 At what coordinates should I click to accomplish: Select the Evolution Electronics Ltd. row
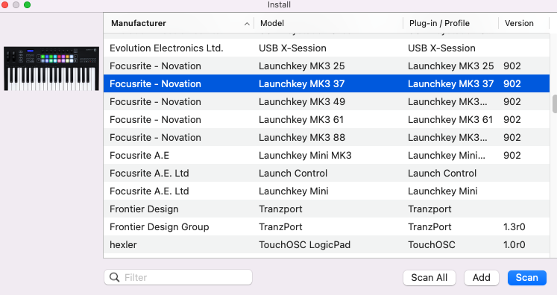[x=327, y=48]
